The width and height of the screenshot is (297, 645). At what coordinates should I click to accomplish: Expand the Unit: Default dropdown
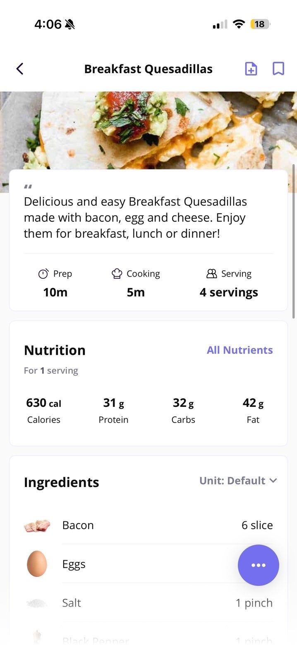tap(232, 481)
